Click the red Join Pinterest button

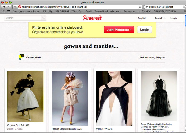[x=119, y=30]
